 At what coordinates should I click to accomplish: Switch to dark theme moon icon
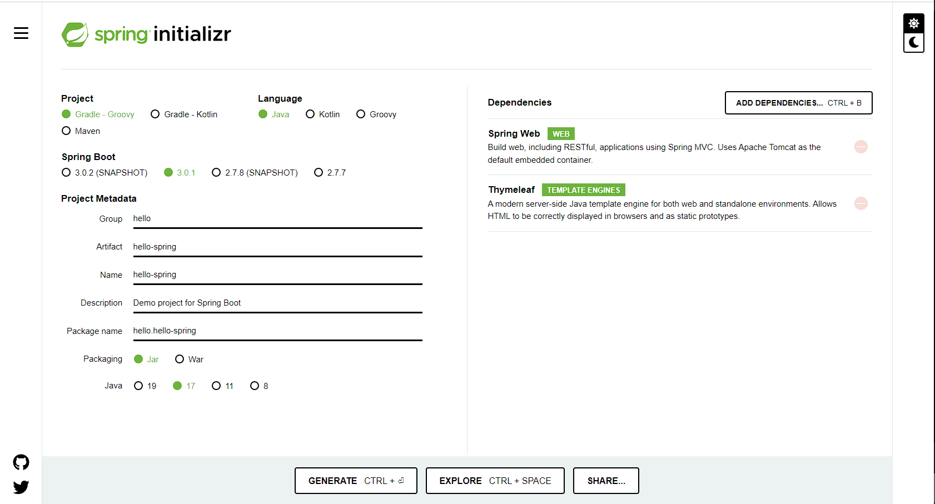coord(914,43)
